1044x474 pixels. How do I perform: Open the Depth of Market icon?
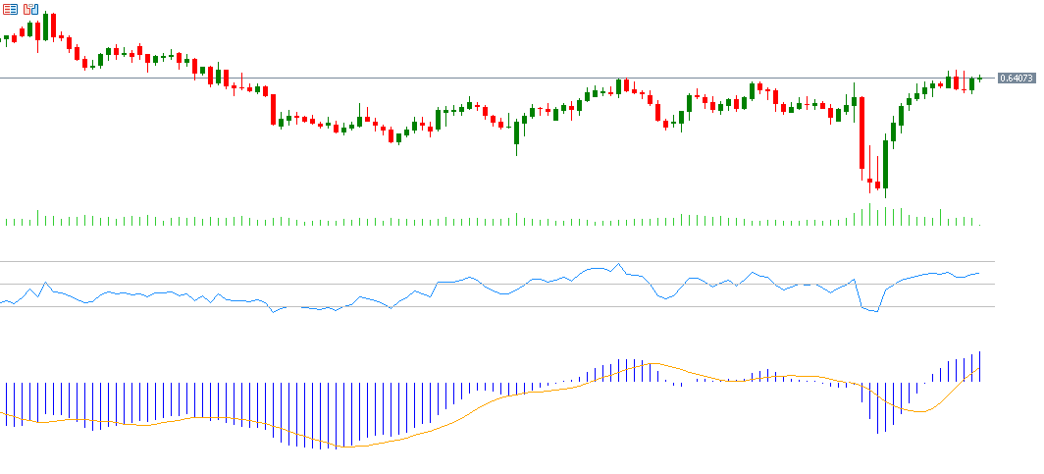coord(30,9)
